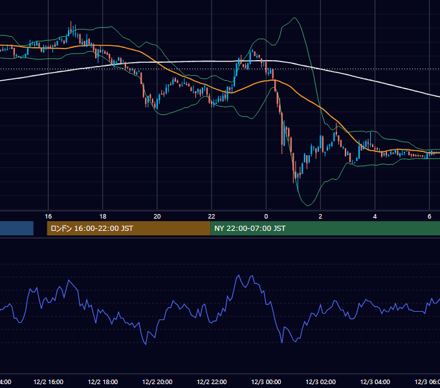Image resolution: width=440 pixels, height=388 pixels.
Task: Select the NY 22:00-07:00 JST session bar
Action: (x=325, y=228)
